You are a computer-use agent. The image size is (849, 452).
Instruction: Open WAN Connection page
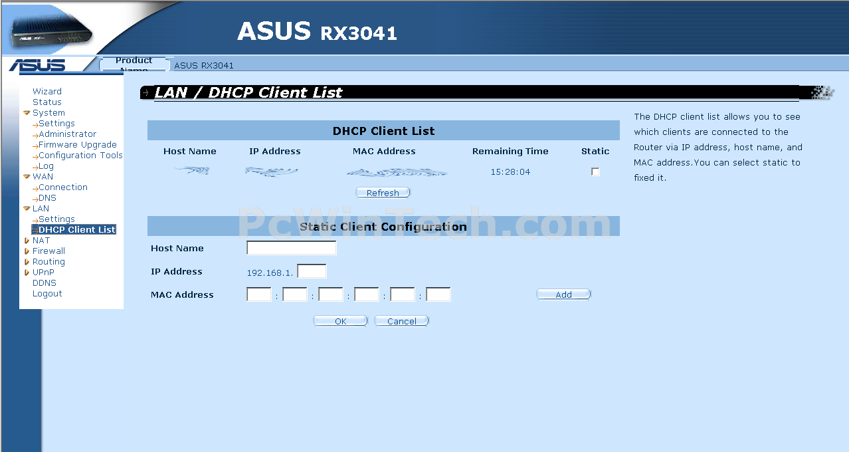(63, 187)
